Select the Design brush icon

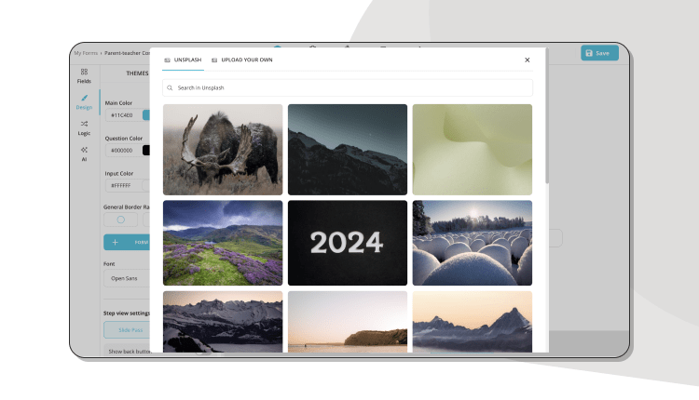pyautogui.click(x=84, y=101)
